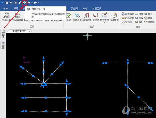This screenshot has height=118, width=156.
Task: Measure 两点距离 two-point distance
Action: (128, 18)
